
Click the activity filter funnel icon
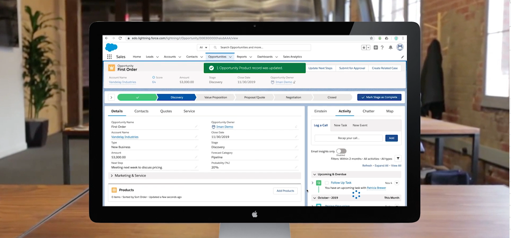point(398,159)
